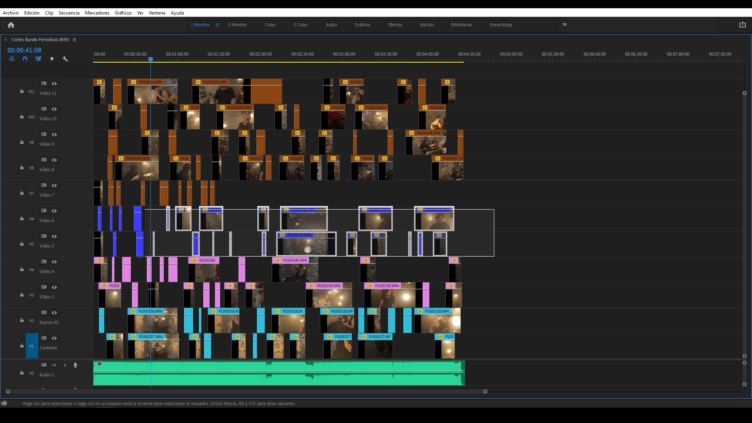The width and height of the screenshot is (752, 423).
Task: Select first P1000340 clip in Vídeo 4
Action: (x=204, y=269)
